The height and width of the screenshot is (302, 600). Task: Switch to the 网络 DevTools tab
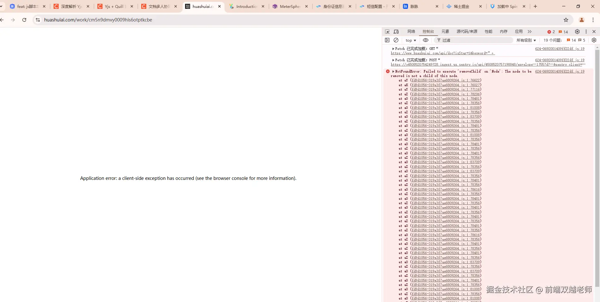pos(411,32)
